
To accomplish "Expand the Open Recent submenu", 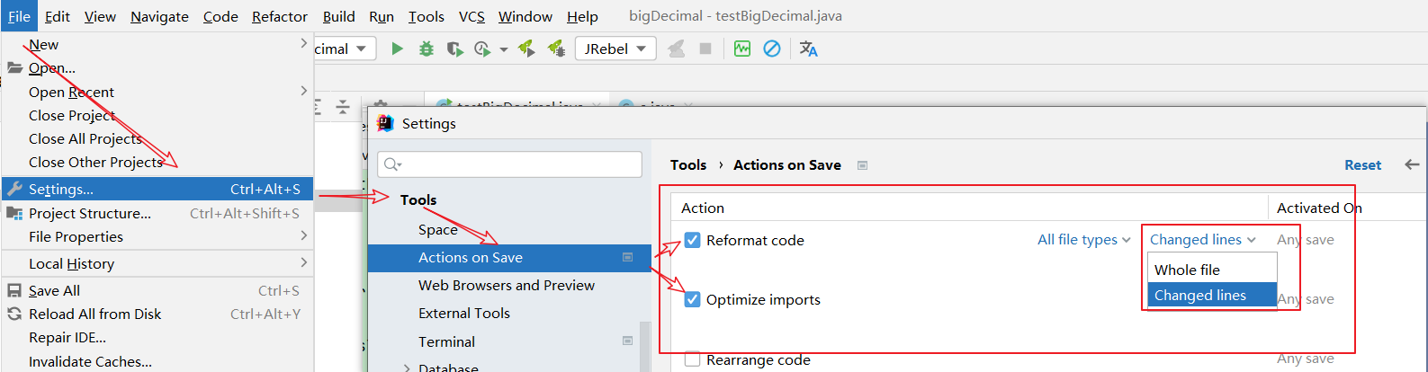I will [303, 91].
